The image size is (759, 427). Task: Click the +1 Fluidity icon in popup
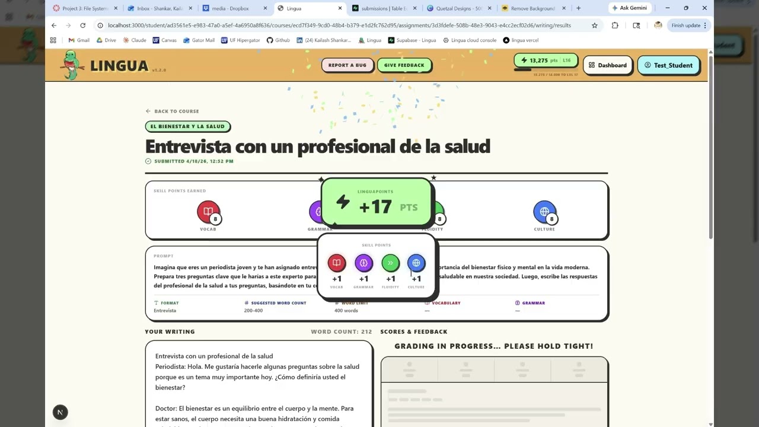tap(390, 263)
